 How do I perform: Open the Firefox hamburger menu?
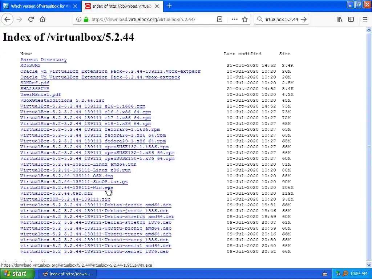point(365,19)
